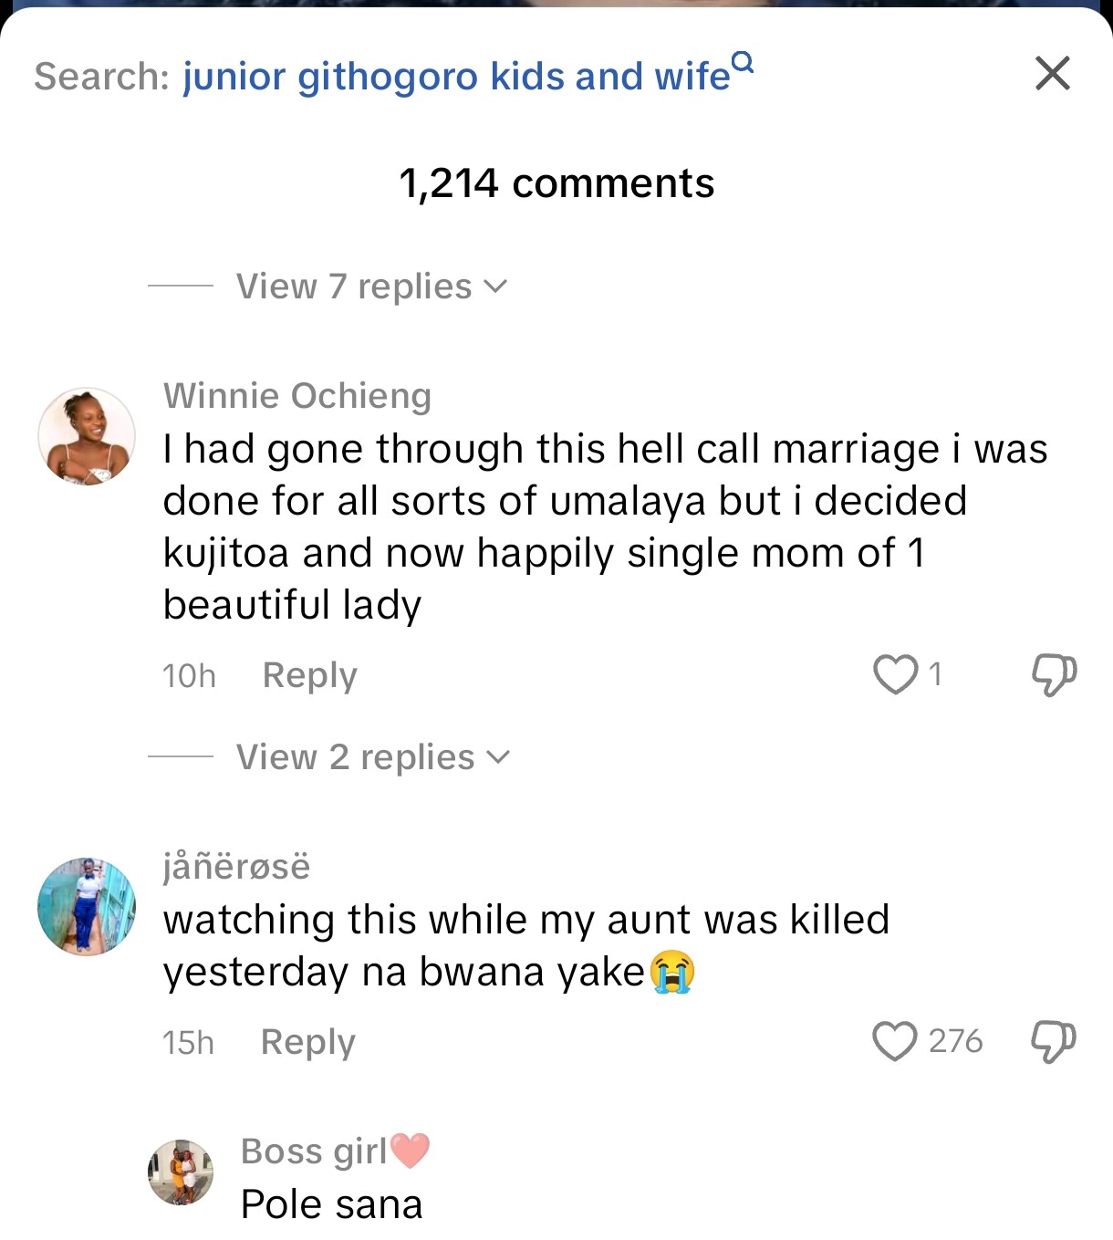Tap the Boss girl username
Screen dimensions: 1113x1240
(x=315, y=1151)
